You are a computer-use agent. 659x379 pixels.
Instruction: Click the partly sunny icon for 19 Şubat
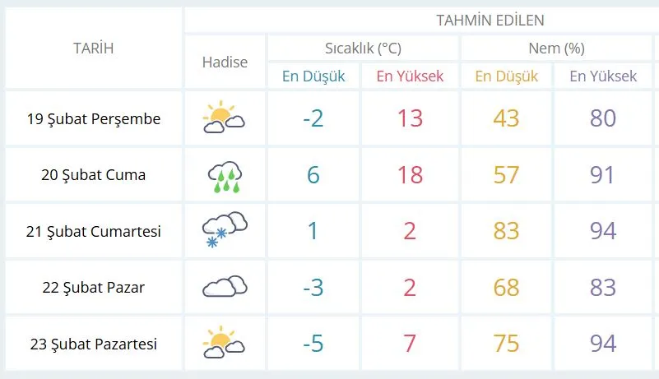coord(224,118)
